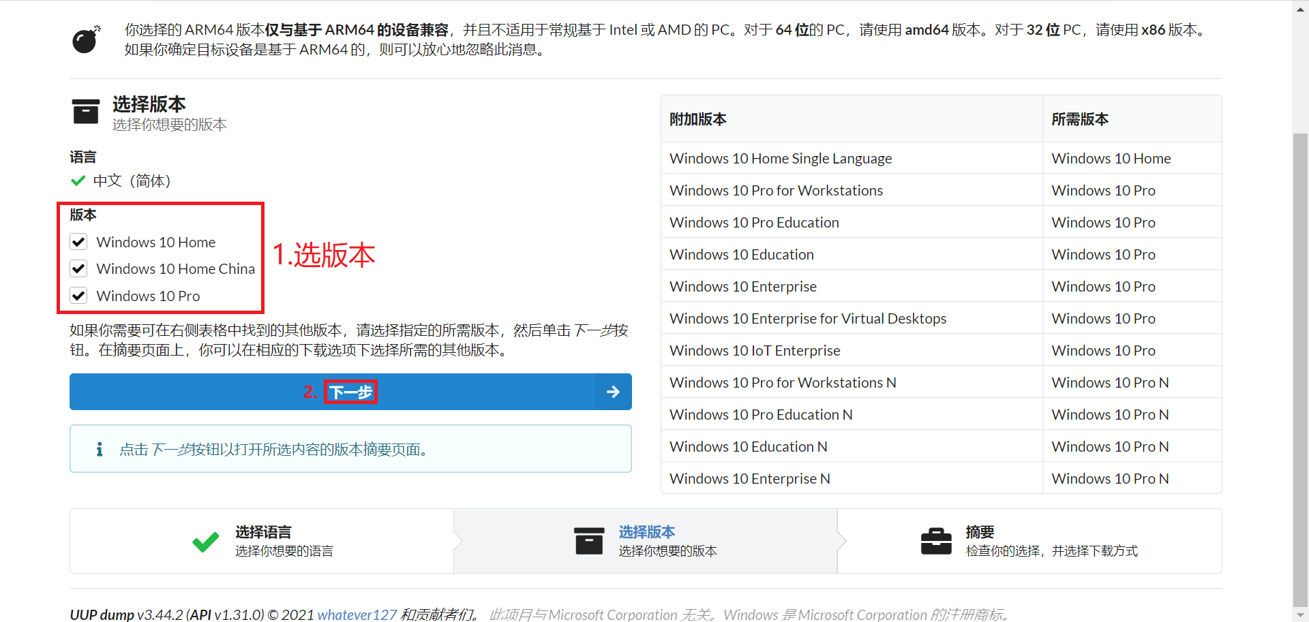Screen dimensions: 1309x622
Task: Click the right arrow icon on the blue button
Action: pos(613,392)
